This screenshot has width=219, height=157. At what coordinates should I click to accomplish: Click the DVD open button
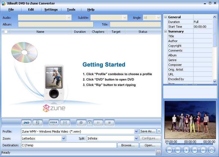click(x=26, y=123)
